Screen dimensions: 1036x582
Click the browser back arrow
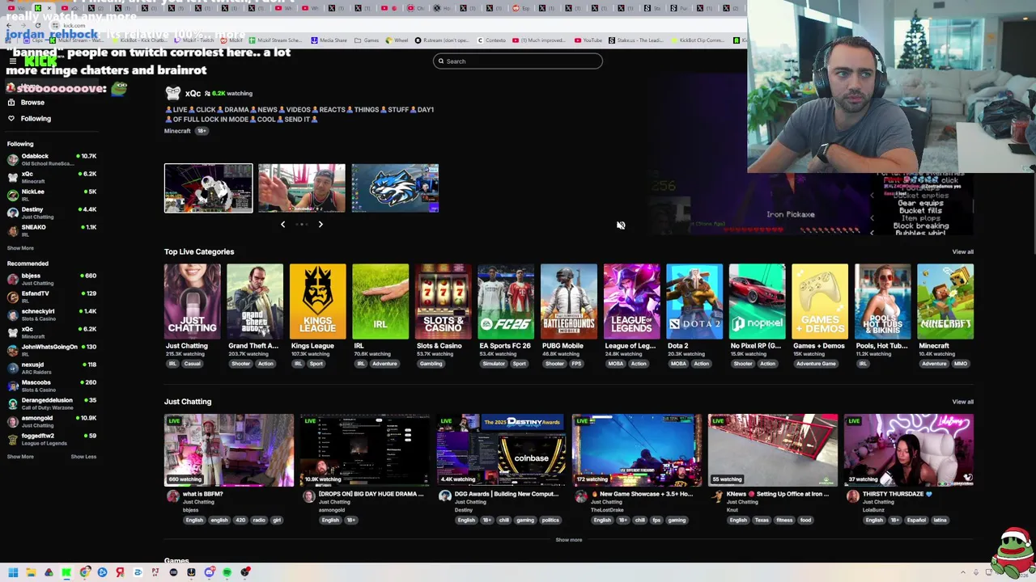(x=9, y=26)
